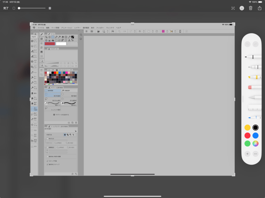Collapse the 角の丸み section in Tool Property
265x198 pixels.
[46, 139]
